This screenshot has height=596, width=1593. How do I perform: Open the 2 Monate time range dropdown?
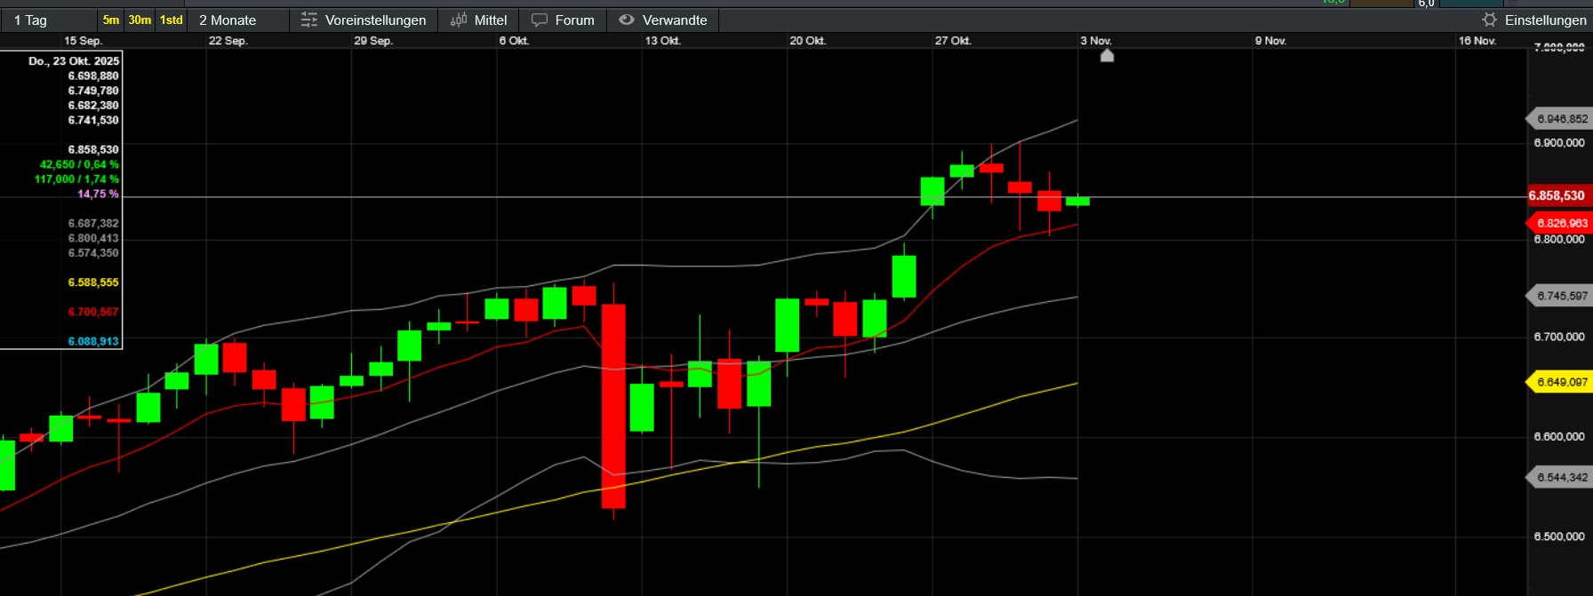[238, 20]
